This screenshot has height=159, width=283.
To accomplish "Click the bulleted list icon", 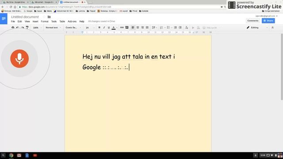I will point(169,27).
